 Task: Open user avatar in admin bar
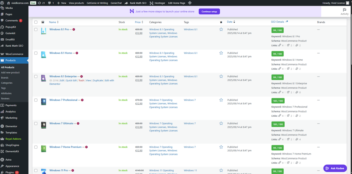[348, 3]
